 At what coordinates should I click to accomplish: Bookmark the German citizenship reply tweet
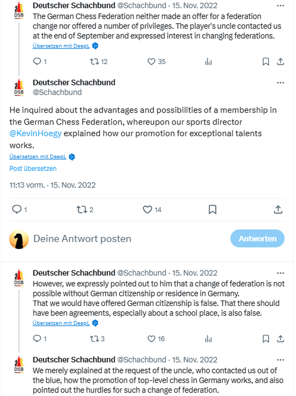pos(266,339)
